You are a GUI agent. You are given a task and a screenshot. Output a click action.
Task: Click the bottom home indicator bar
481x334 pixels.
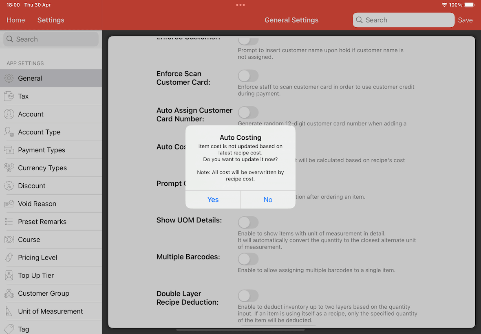[x=240, y=330]
